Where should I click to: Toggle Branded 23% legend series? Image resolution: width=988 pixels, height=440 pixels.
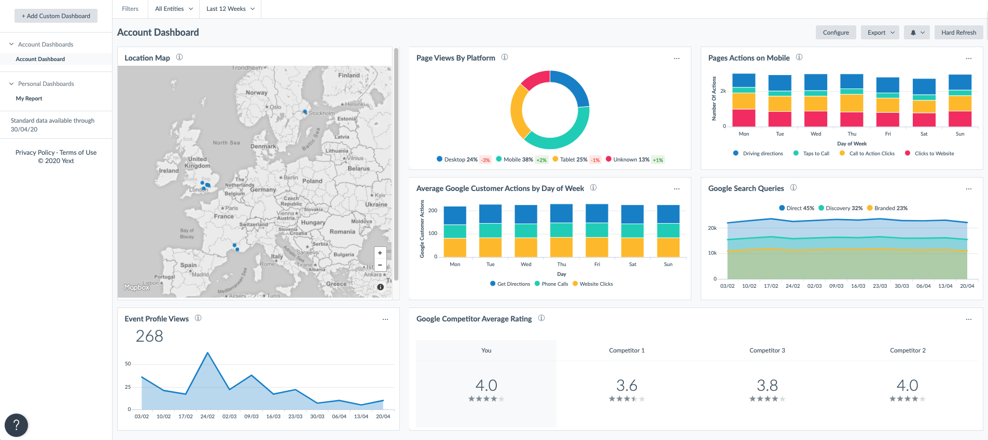click(887, 208)
